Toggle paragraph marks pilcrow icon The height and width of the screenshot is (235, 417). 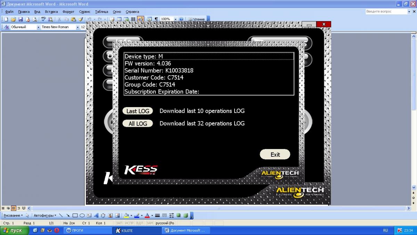(156, 19)
